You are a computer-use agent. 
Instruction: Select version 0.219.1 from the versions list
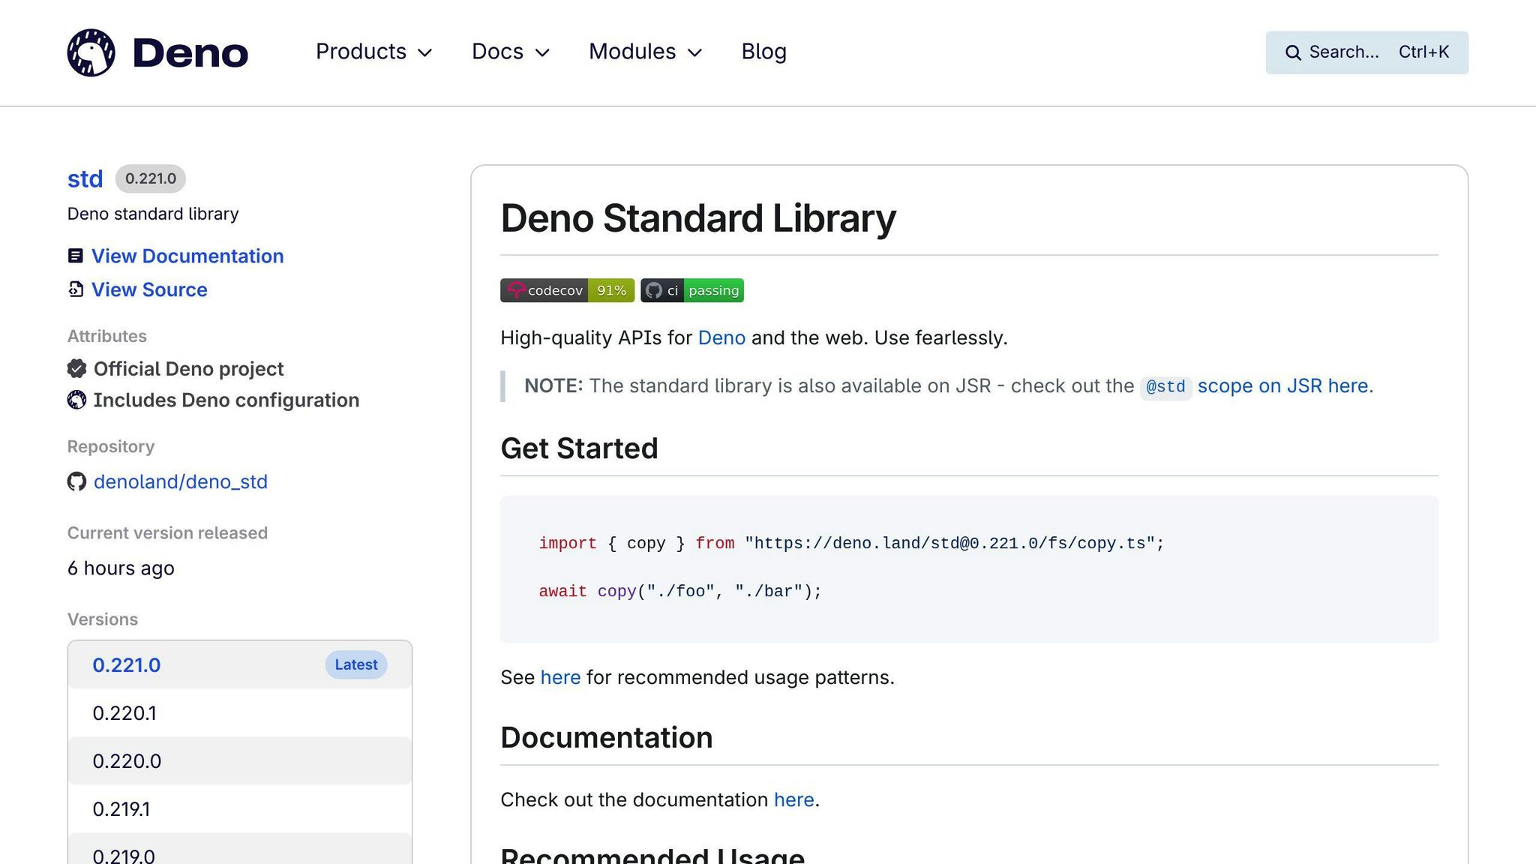121,809
